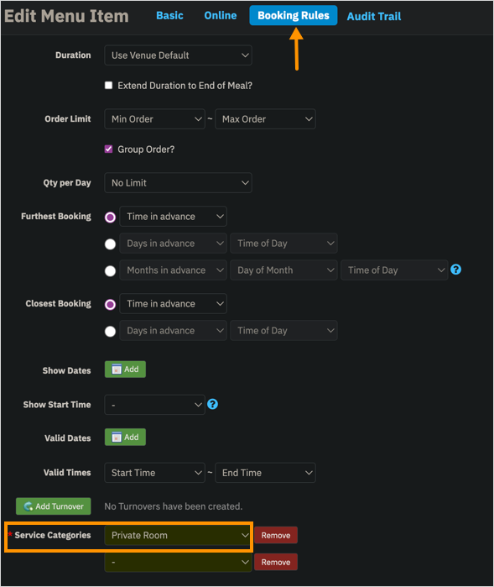Expand the Min Order dropdown
The width and height of the screenshot is (494, 587).
155,119
